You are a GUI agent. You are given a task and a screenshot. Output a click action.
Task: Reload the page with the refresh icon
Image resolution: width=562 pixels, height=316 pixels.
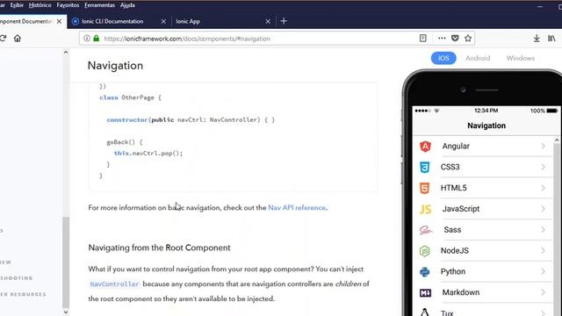[x=3, y=39]
